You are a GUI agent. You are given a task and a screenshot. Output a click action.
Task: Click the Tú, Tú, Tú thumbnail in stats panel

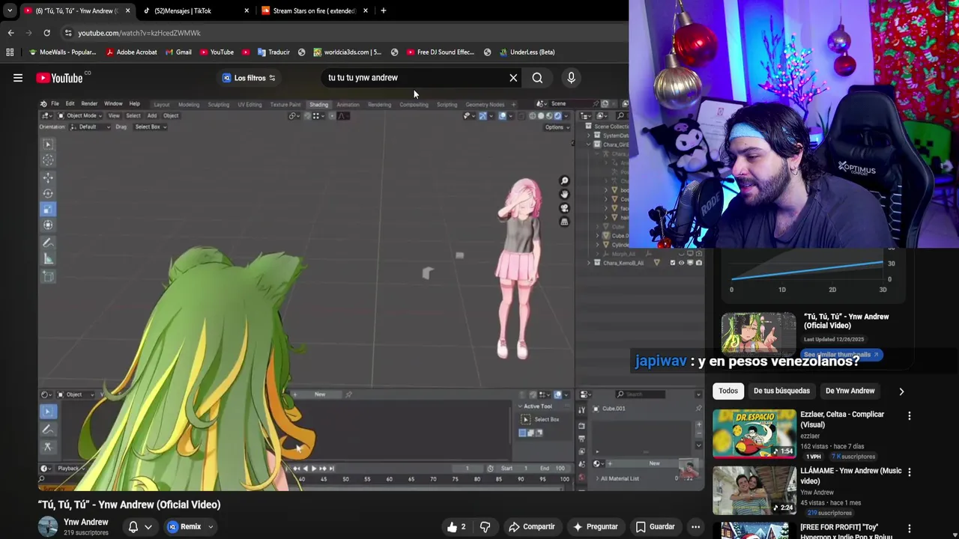point(758,333)
